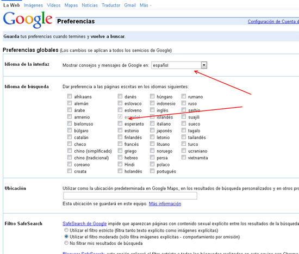The height and width of the screenshot is (254, 299).
Task: Check the esloveno language checkbox
Action: click(120, 110)
